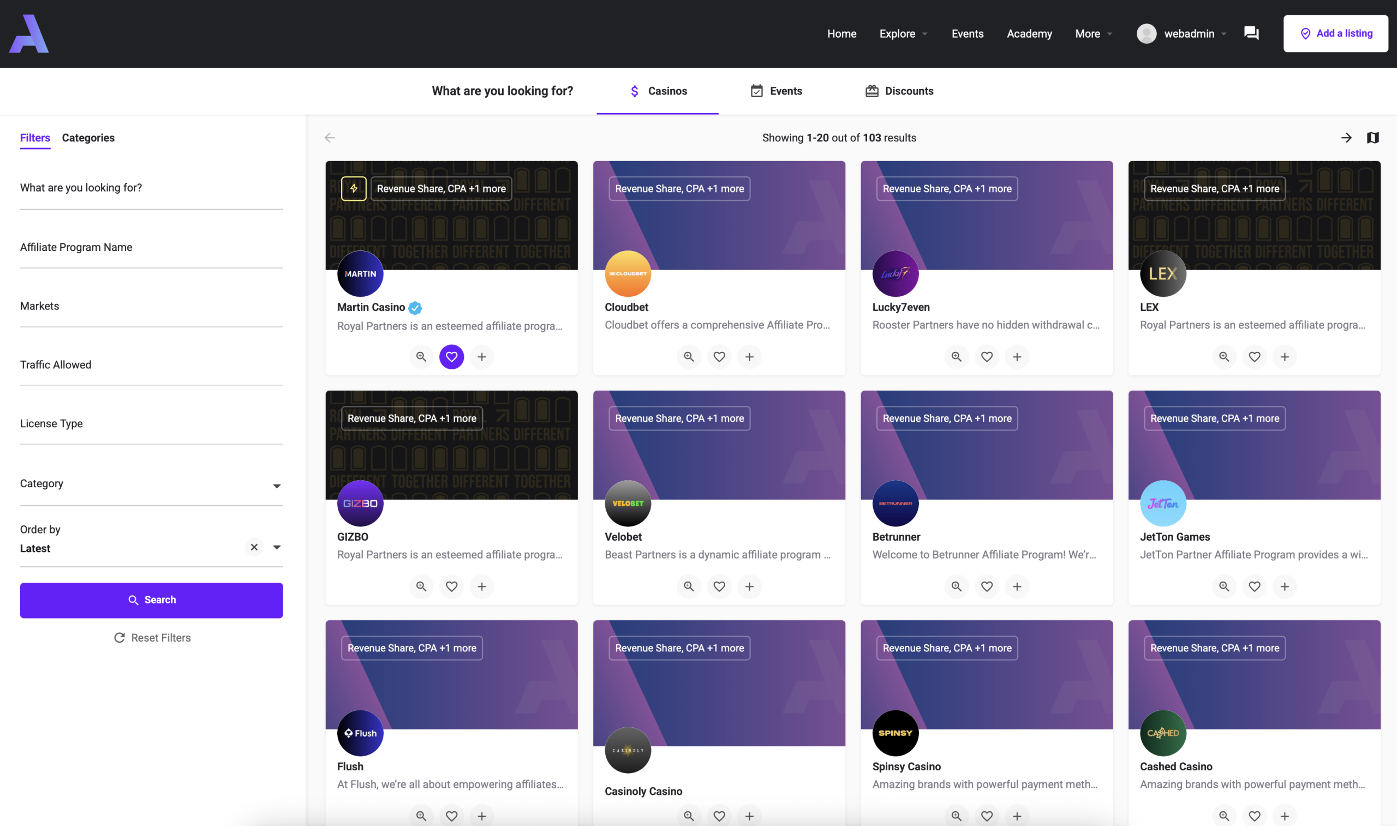Add Cloudbet with plus icon
This screenshot has height=826, width=1397.
[750, 357]
